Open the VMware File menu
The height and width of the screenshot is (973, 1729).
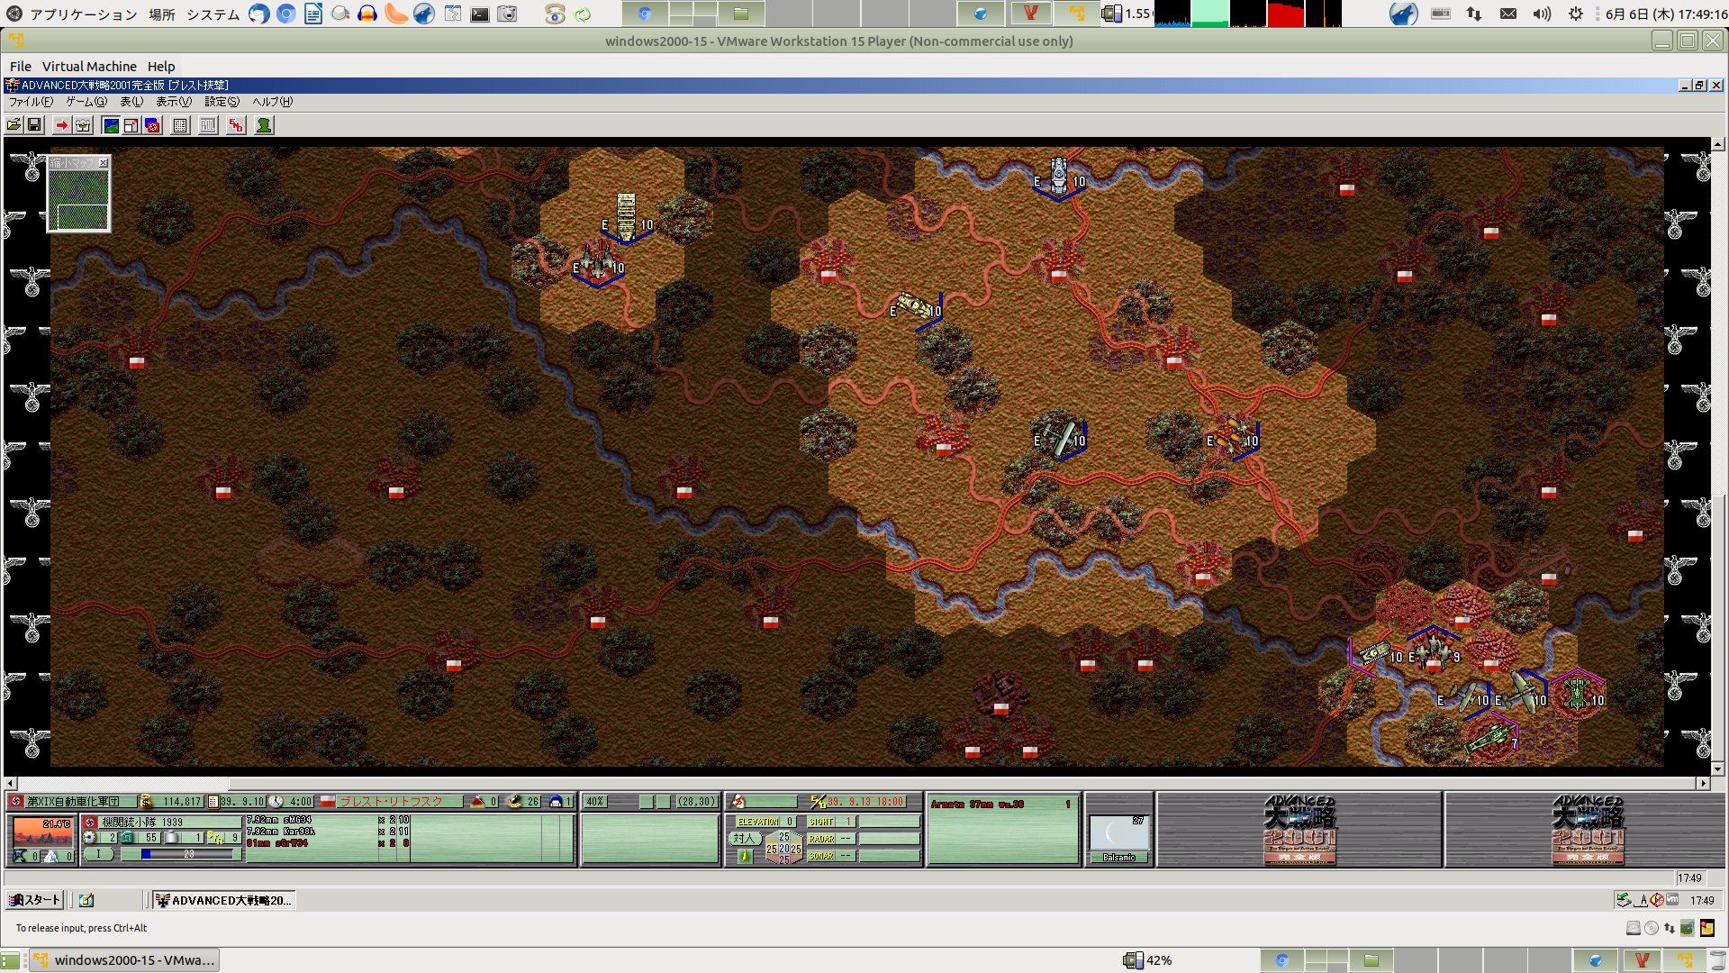pos(20,67)
